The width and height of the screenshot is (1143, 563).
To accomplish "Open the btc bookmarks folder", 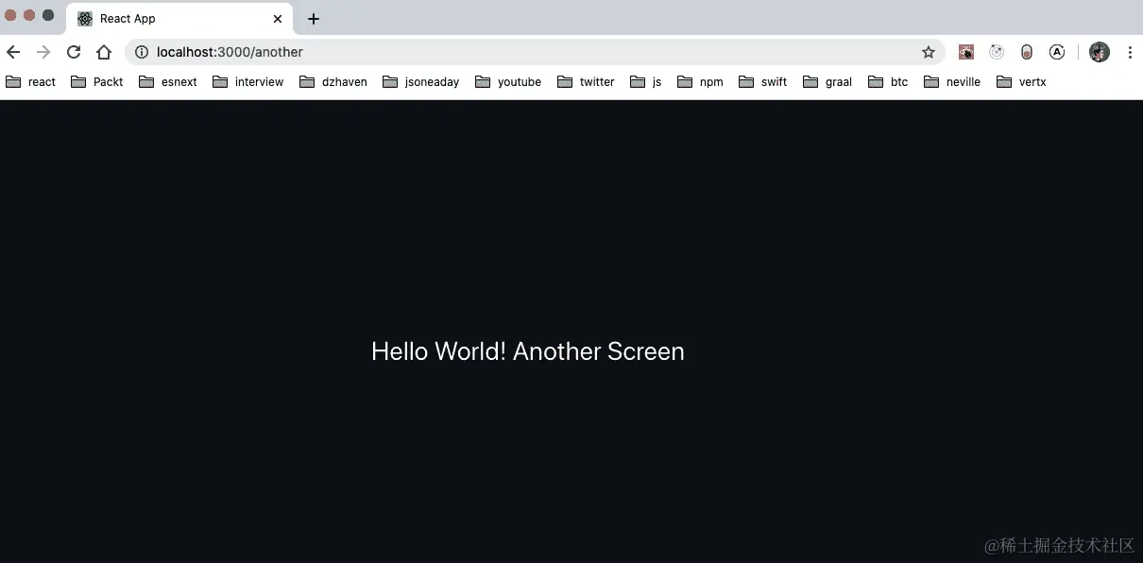I will [x=888, y=82].
